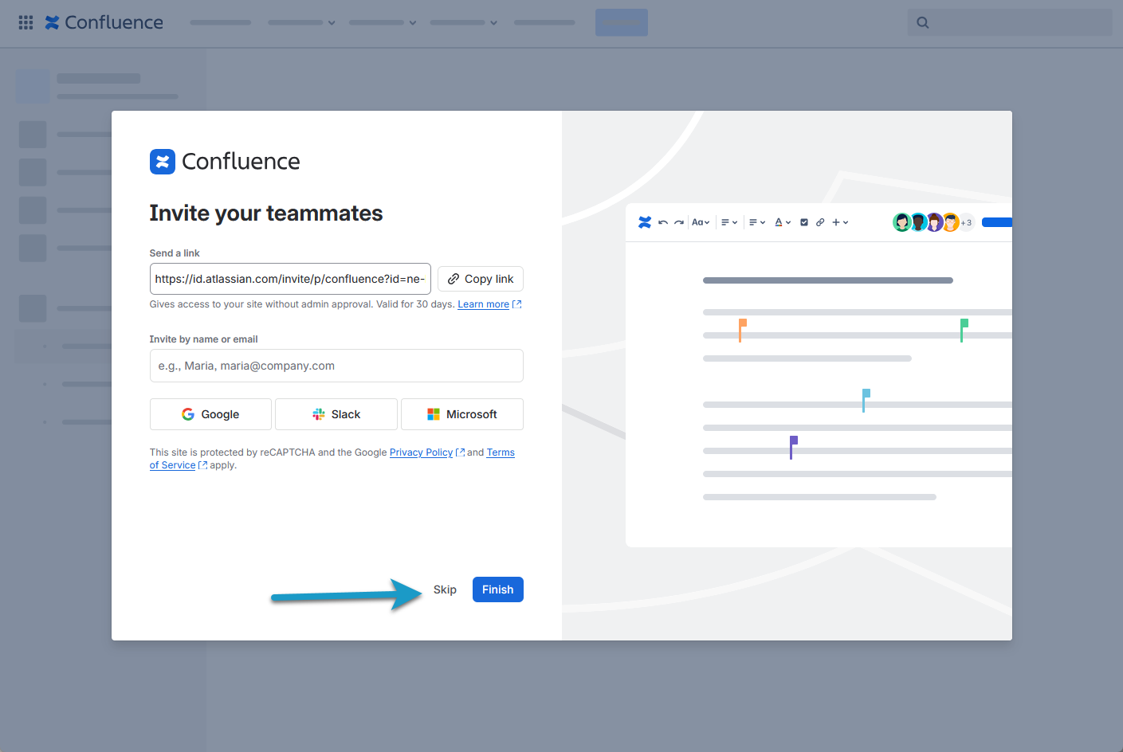Connect with the Microsoft button
The height and width of the screenshot is (752, 1123).
tap(462, 414)
